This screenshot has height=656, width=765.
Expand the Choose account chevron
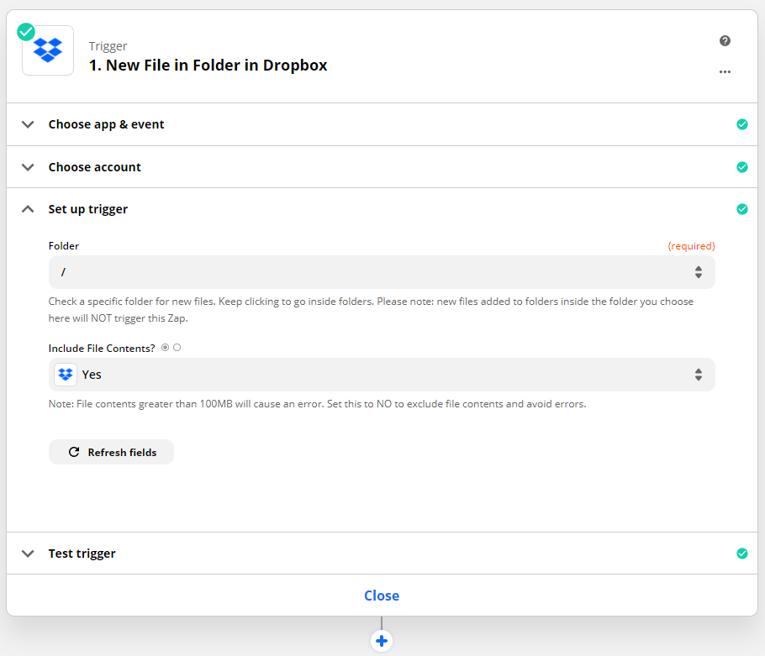tap(29, 167)
